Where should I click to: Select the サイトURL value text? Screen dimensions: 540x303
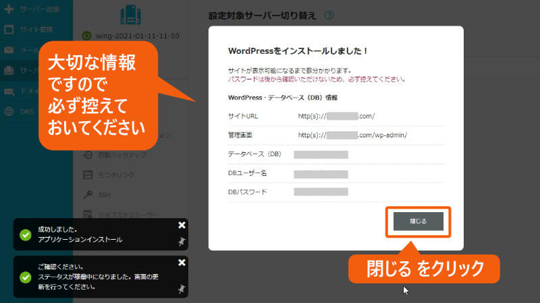pos(336,116)
